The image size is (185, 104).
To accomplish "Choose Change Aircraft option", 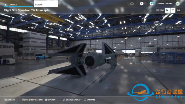I will (72, 100).
